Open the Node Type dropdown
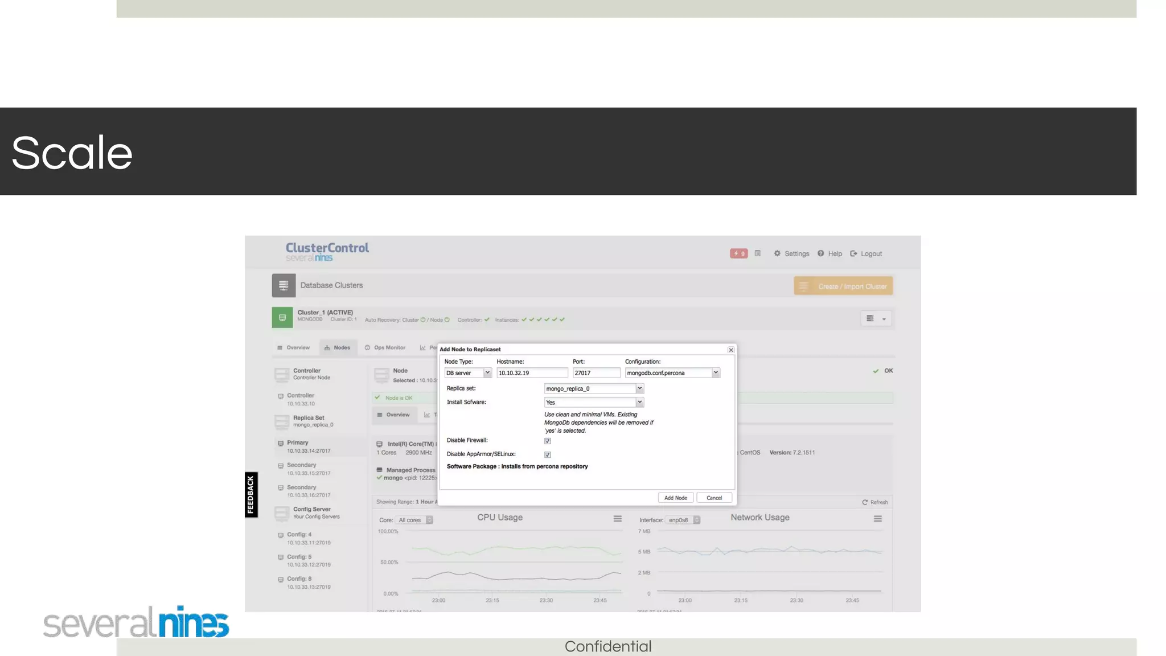 pos(467,373)
